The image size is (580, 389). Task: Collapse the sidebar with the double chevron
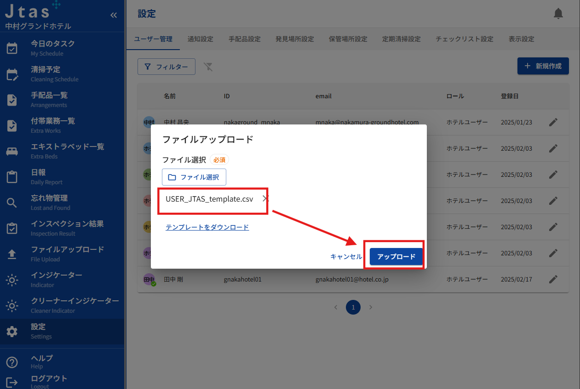pyautogui.click(x=114, y=15)
